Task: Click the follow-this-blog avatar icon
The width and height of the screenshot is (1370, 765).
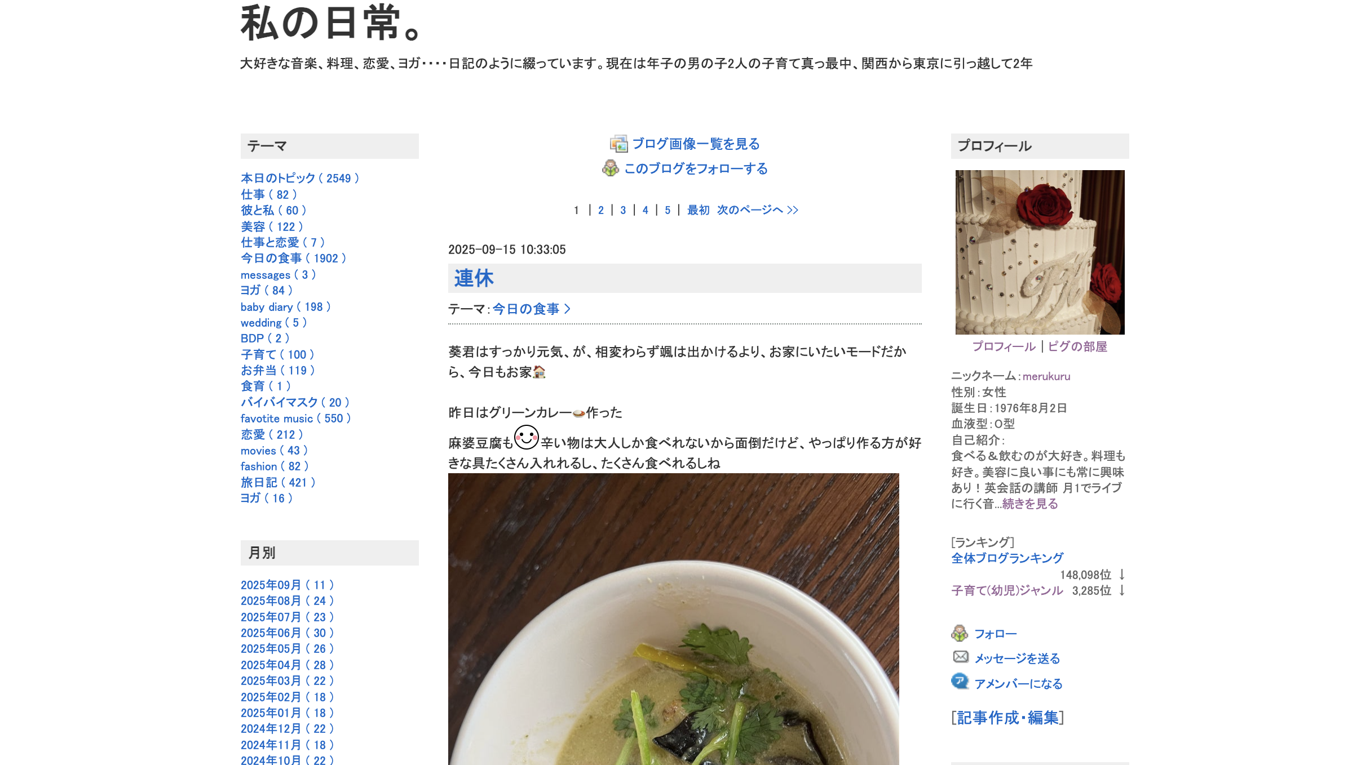Action: pos(611,168)
